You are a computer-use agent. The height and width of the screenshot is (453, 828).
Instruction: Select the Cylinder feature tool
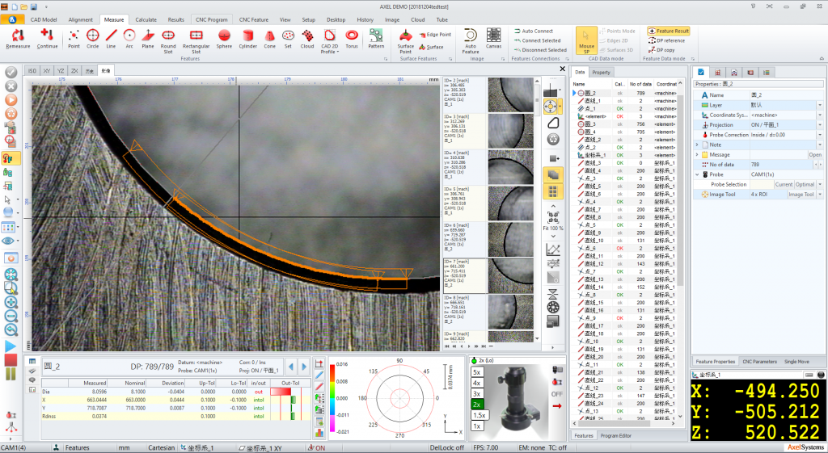[x=247, y=39]
